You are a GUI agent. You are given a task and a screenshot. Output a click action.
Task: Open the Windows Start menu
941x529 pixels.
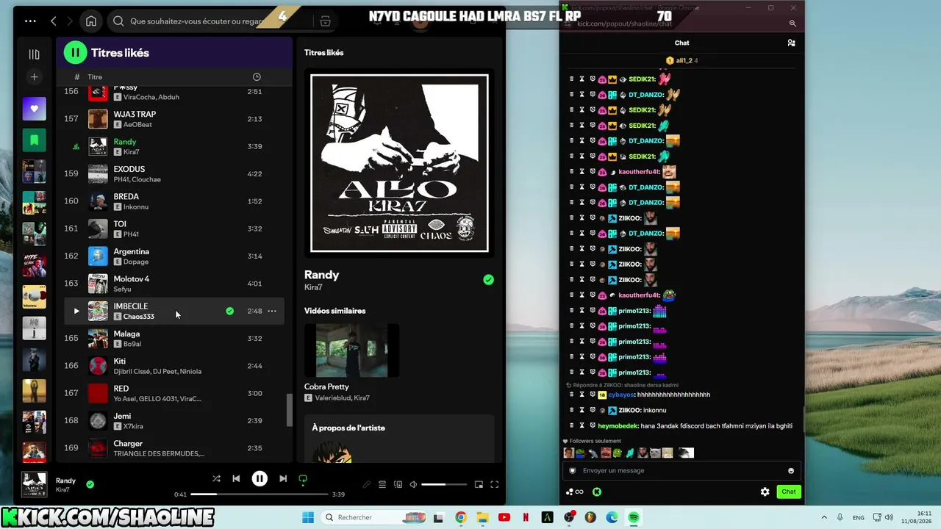tap(307, 517)
